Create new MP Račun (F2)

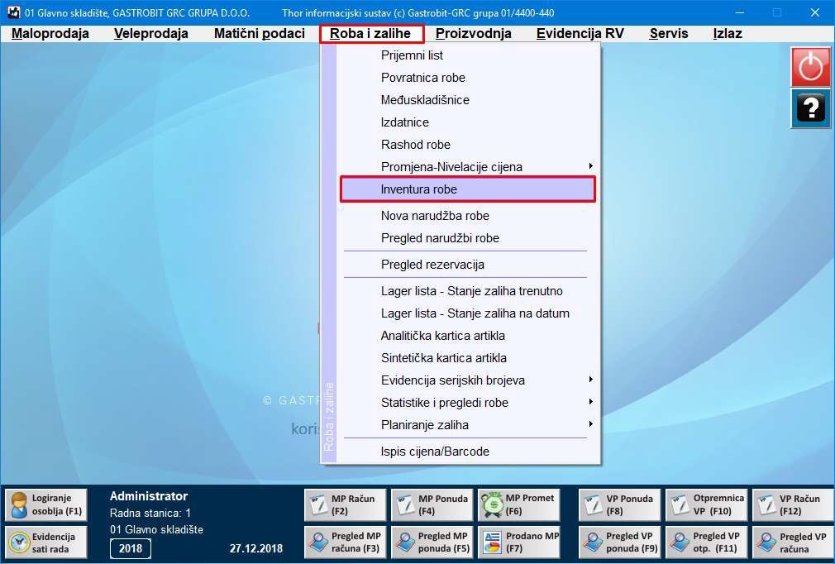coord(345,504)
